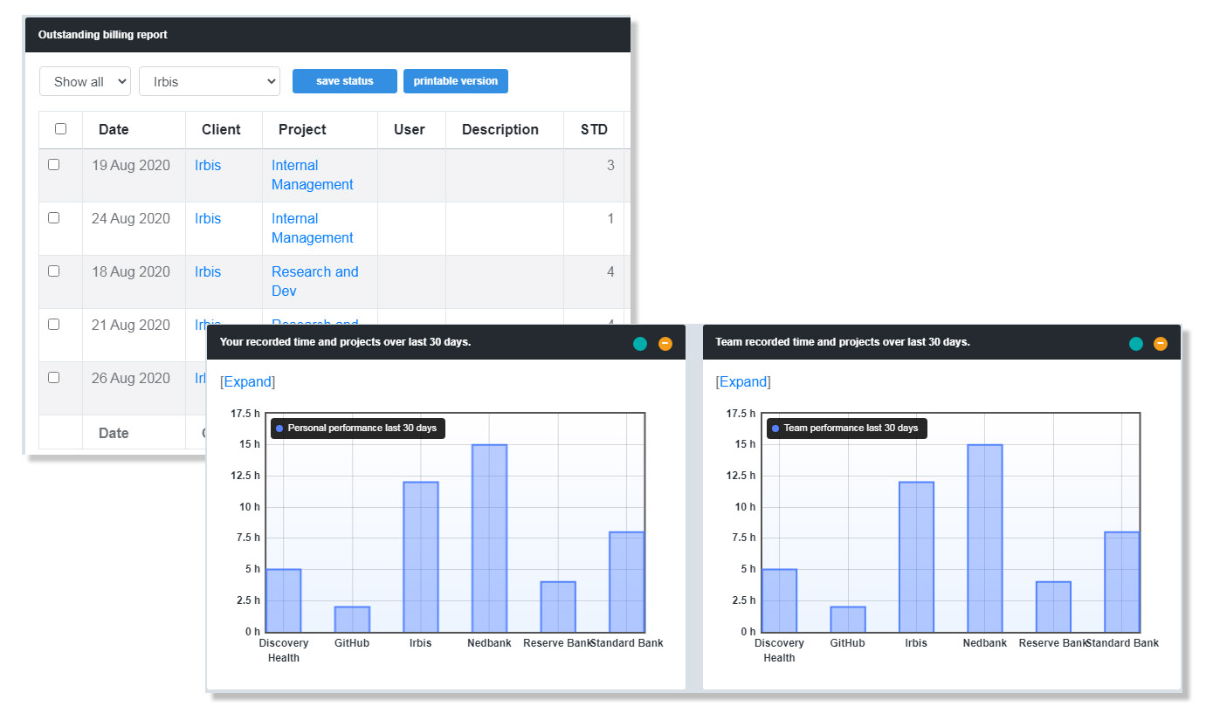Click the Standard Bank bar in team chart
This screenshot has width=1213, height=720.
1123,582
